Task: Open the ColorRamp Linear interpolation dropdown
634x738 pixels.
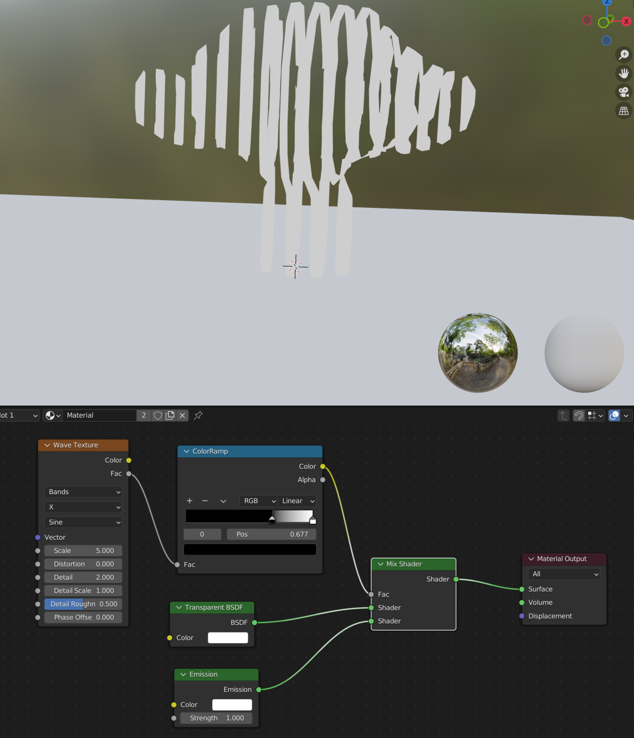Action: tap(297, 501)
